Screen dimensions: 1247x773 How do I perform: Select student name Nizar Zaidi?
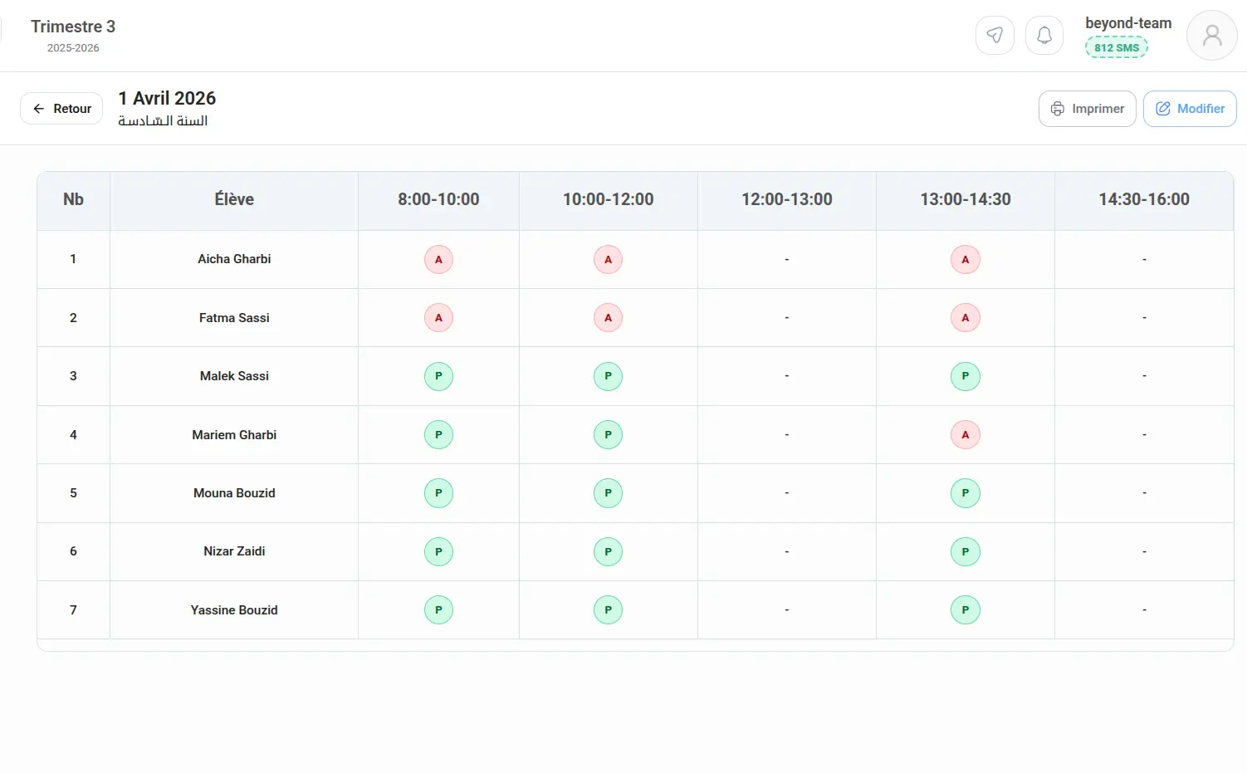coord(234,551)
